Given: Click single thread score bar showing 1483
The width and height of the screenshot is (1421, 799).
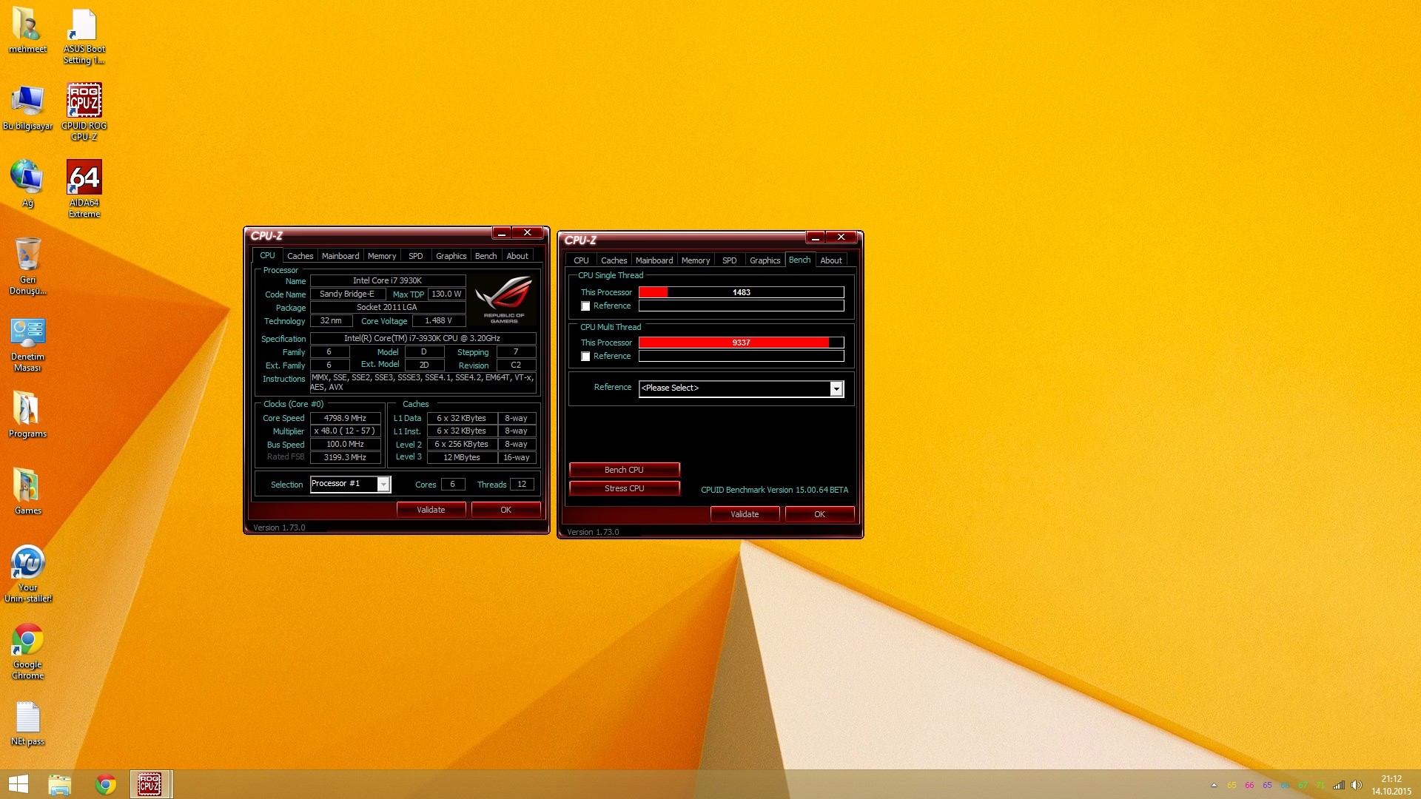Looking at the screenshot, I should pyautogui.click(x=741, y=292).
